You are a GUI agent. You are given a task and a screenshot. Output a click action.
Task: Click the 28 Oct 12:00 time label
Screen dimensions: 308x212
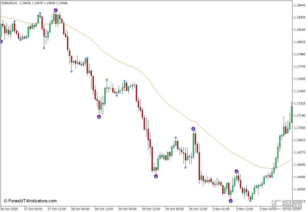tap(104, 209)
